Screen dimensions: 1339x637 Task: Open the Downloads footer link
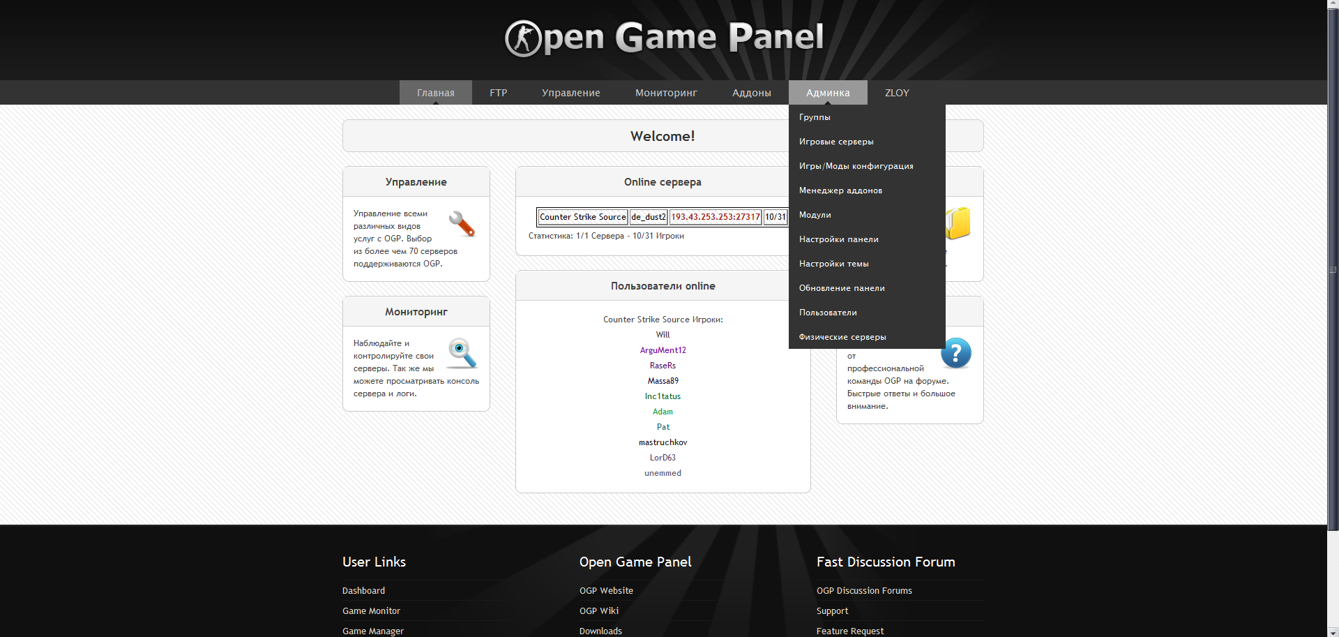click(600, 631)
